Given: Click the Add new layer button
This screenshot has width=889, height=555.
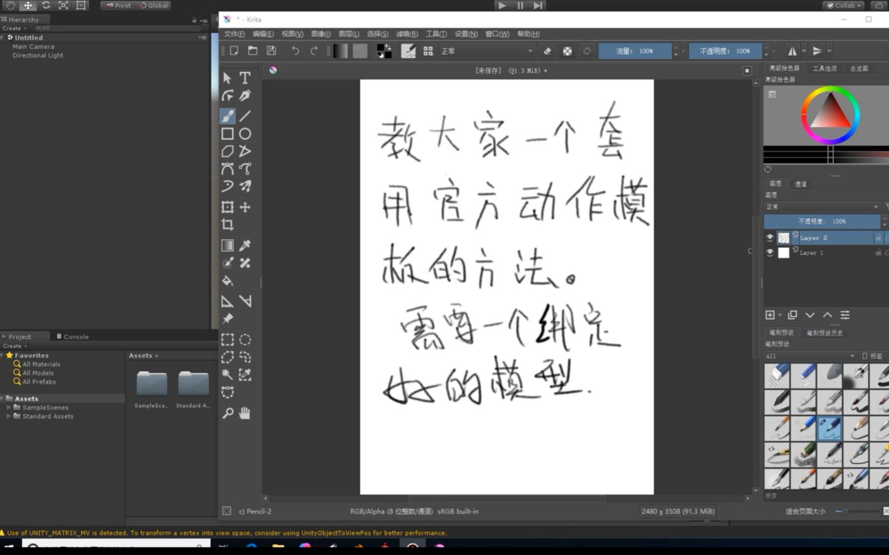Looking at the screenshot, I should point(771,315).
